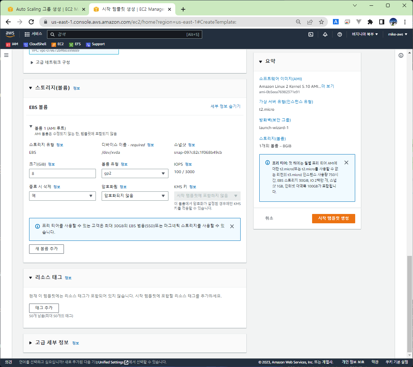
Task: Toggle browser side panel icon
Action: [x=381, y=22]
